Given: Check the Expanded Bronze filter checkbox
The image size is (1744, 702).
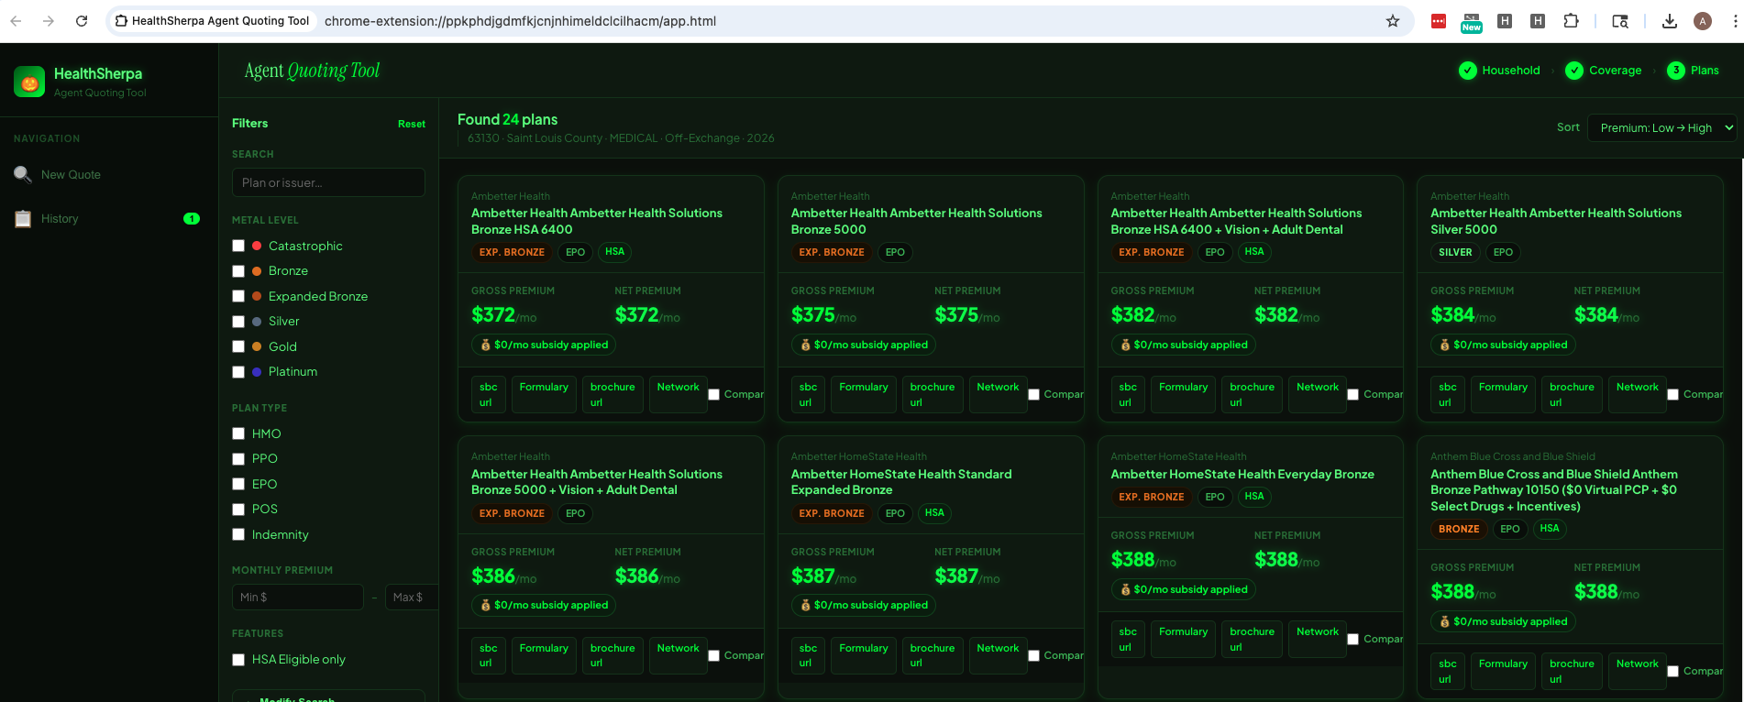Looking at the screenshot, I should point(238,296).
